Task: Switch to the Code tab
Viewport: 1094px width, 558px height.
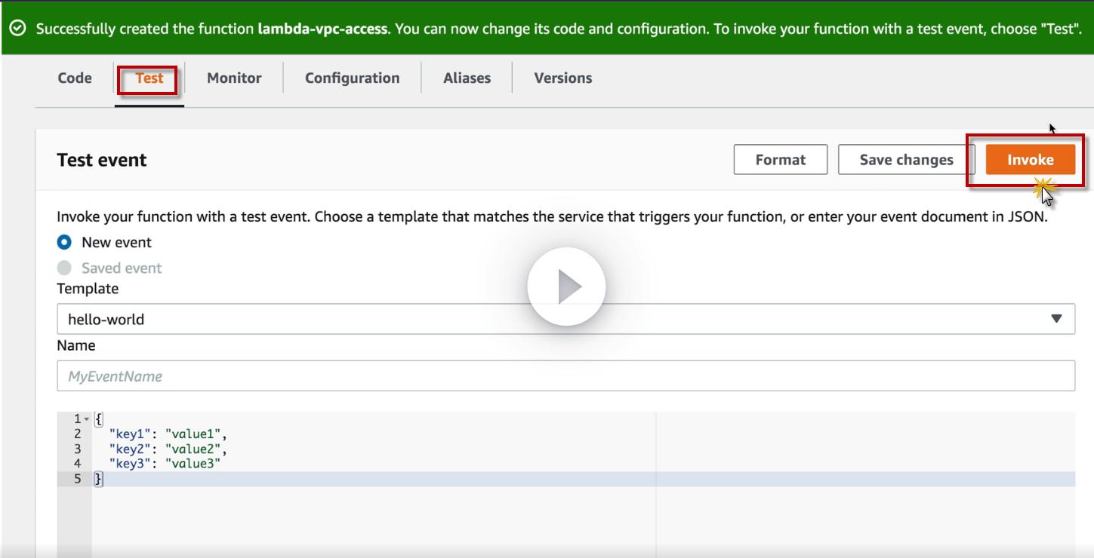Action: (75, 78)
